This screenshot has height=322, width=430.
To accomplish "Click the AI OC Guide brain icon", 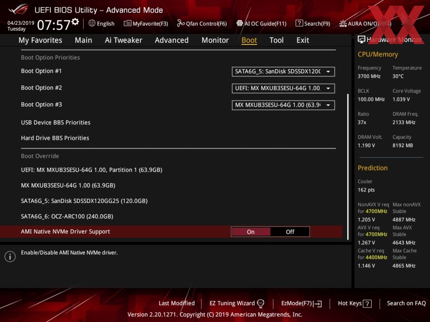I will [240, 23].
